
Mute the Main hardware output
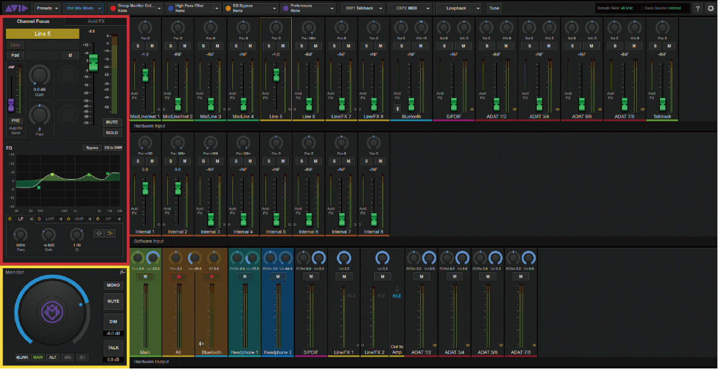coord(145,276)
